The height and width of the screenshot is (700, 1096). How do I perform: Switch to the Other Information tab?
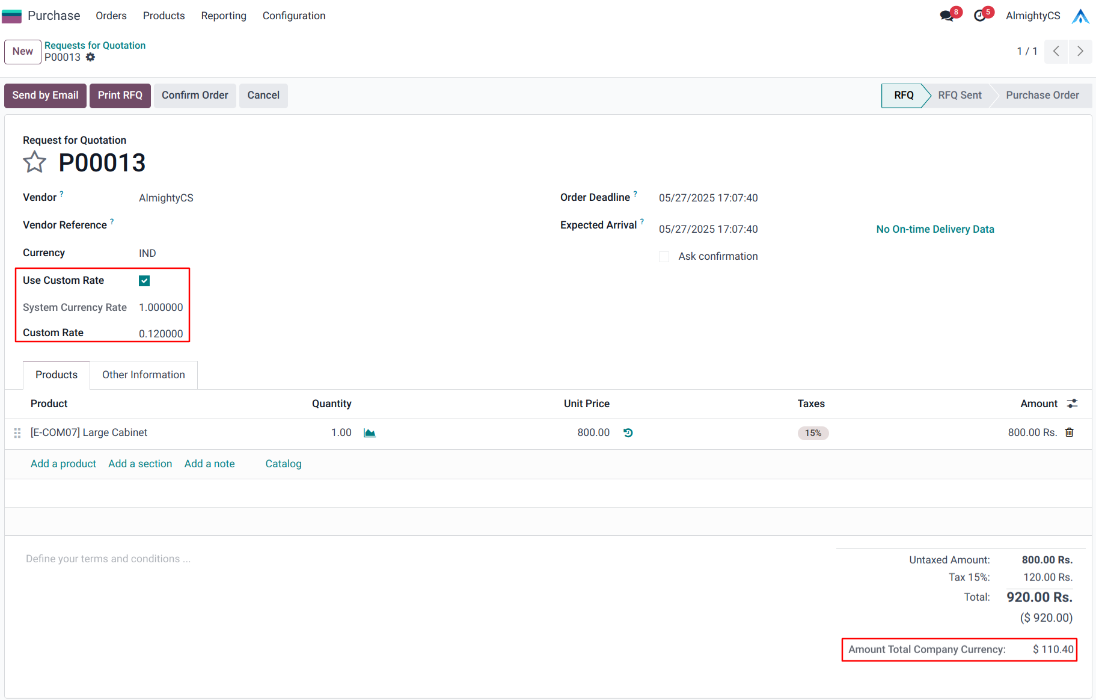coord(143,375)
